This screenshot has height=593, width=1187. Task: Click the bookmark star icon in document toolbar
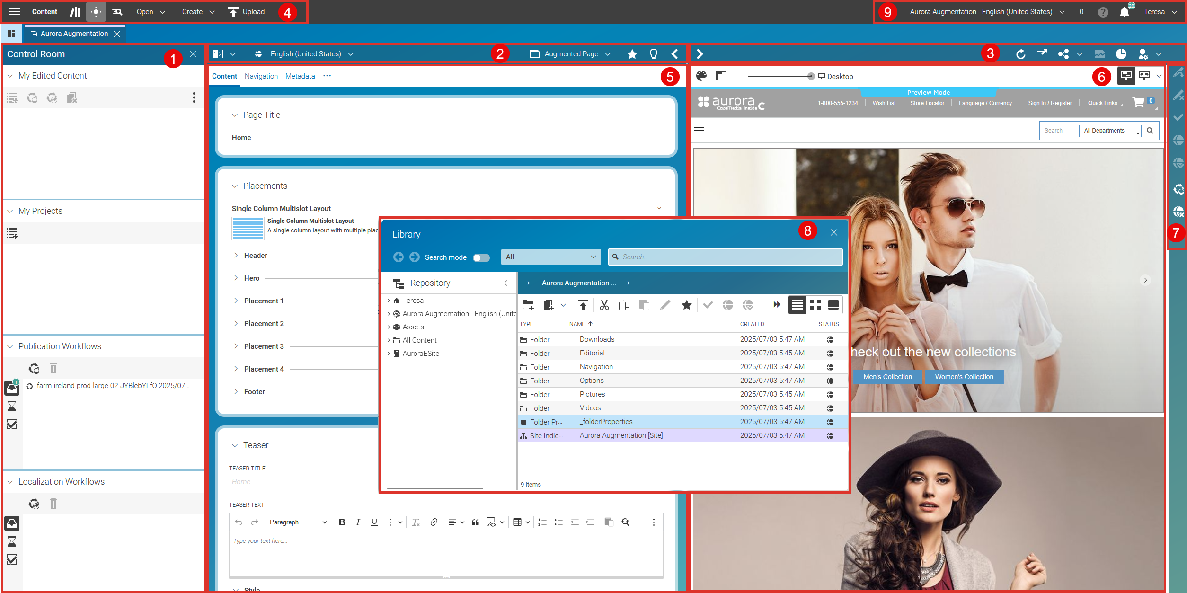(632, 54)
